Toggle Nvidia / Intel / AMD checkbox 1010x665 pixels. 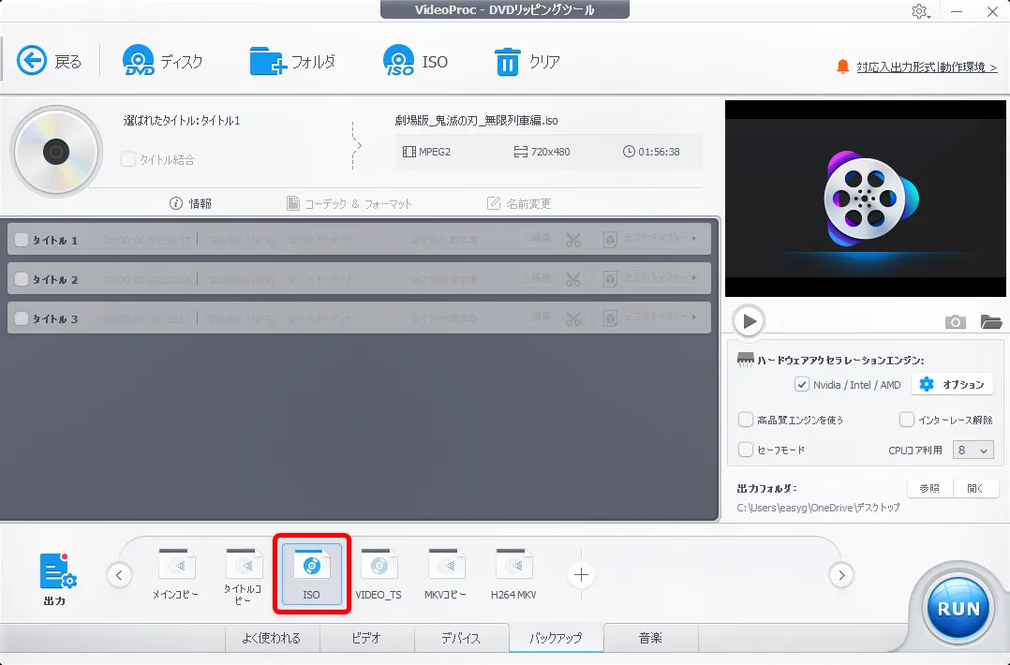[801, 384]
